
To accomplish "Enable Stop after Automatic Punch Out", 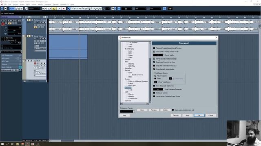I will click(x=154, y=66).
